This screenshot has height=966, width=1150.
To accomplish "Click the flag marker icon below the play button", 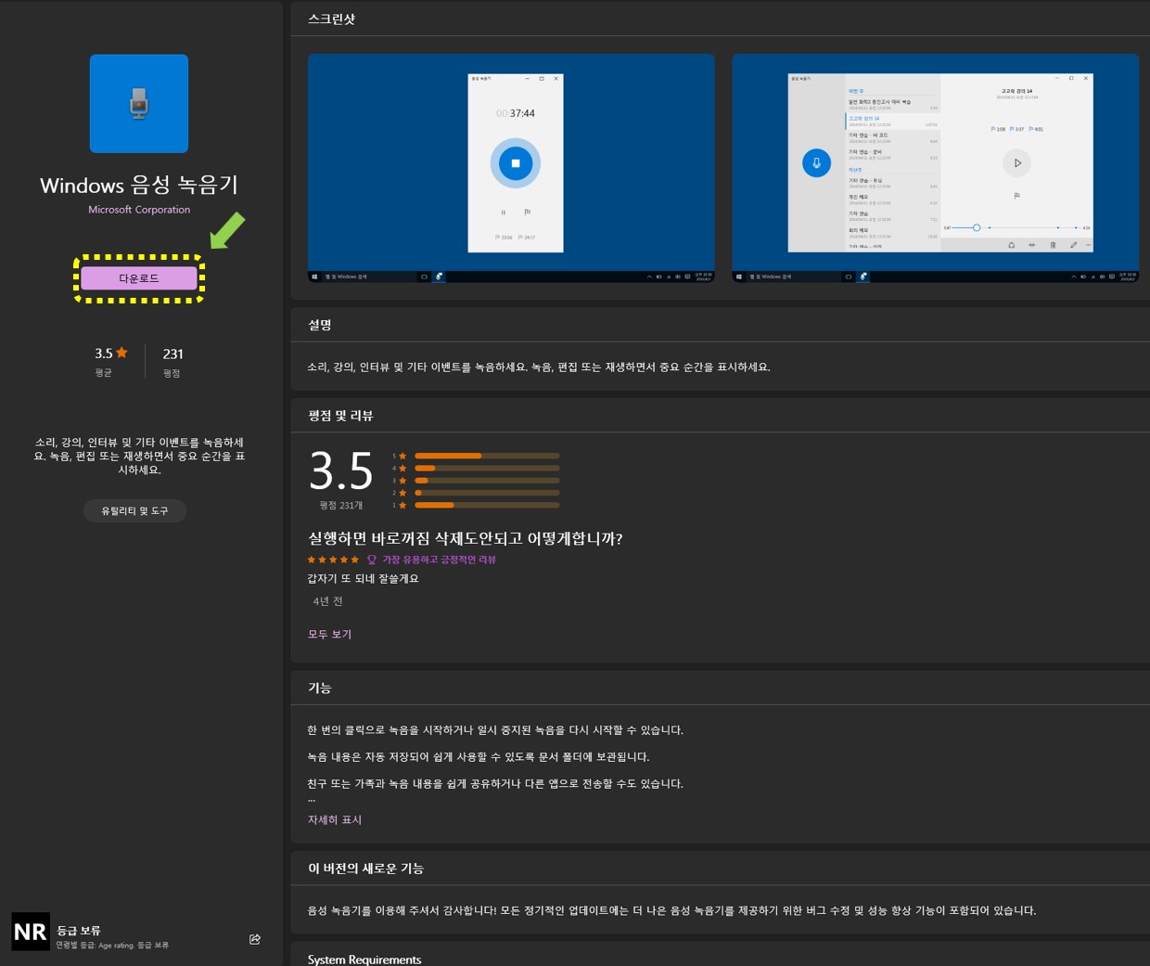I will pyautogui.click(x=1017, y=195).
